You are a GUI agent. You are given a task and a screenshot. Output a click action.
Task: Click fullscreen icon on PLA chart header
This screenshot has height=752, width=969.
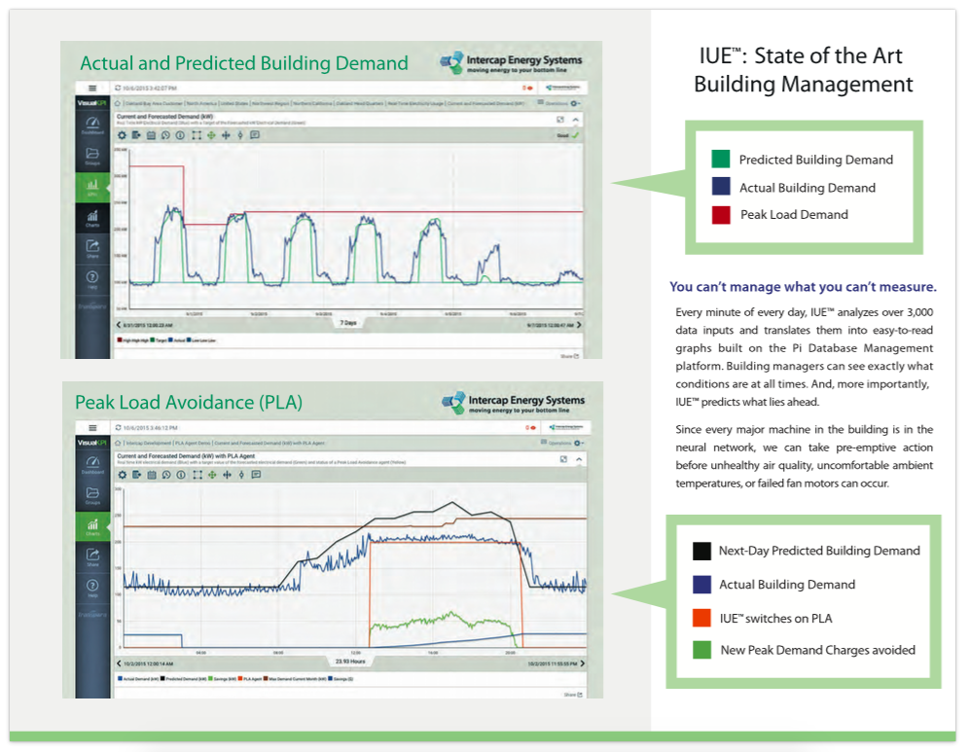[x=563, y=459]
